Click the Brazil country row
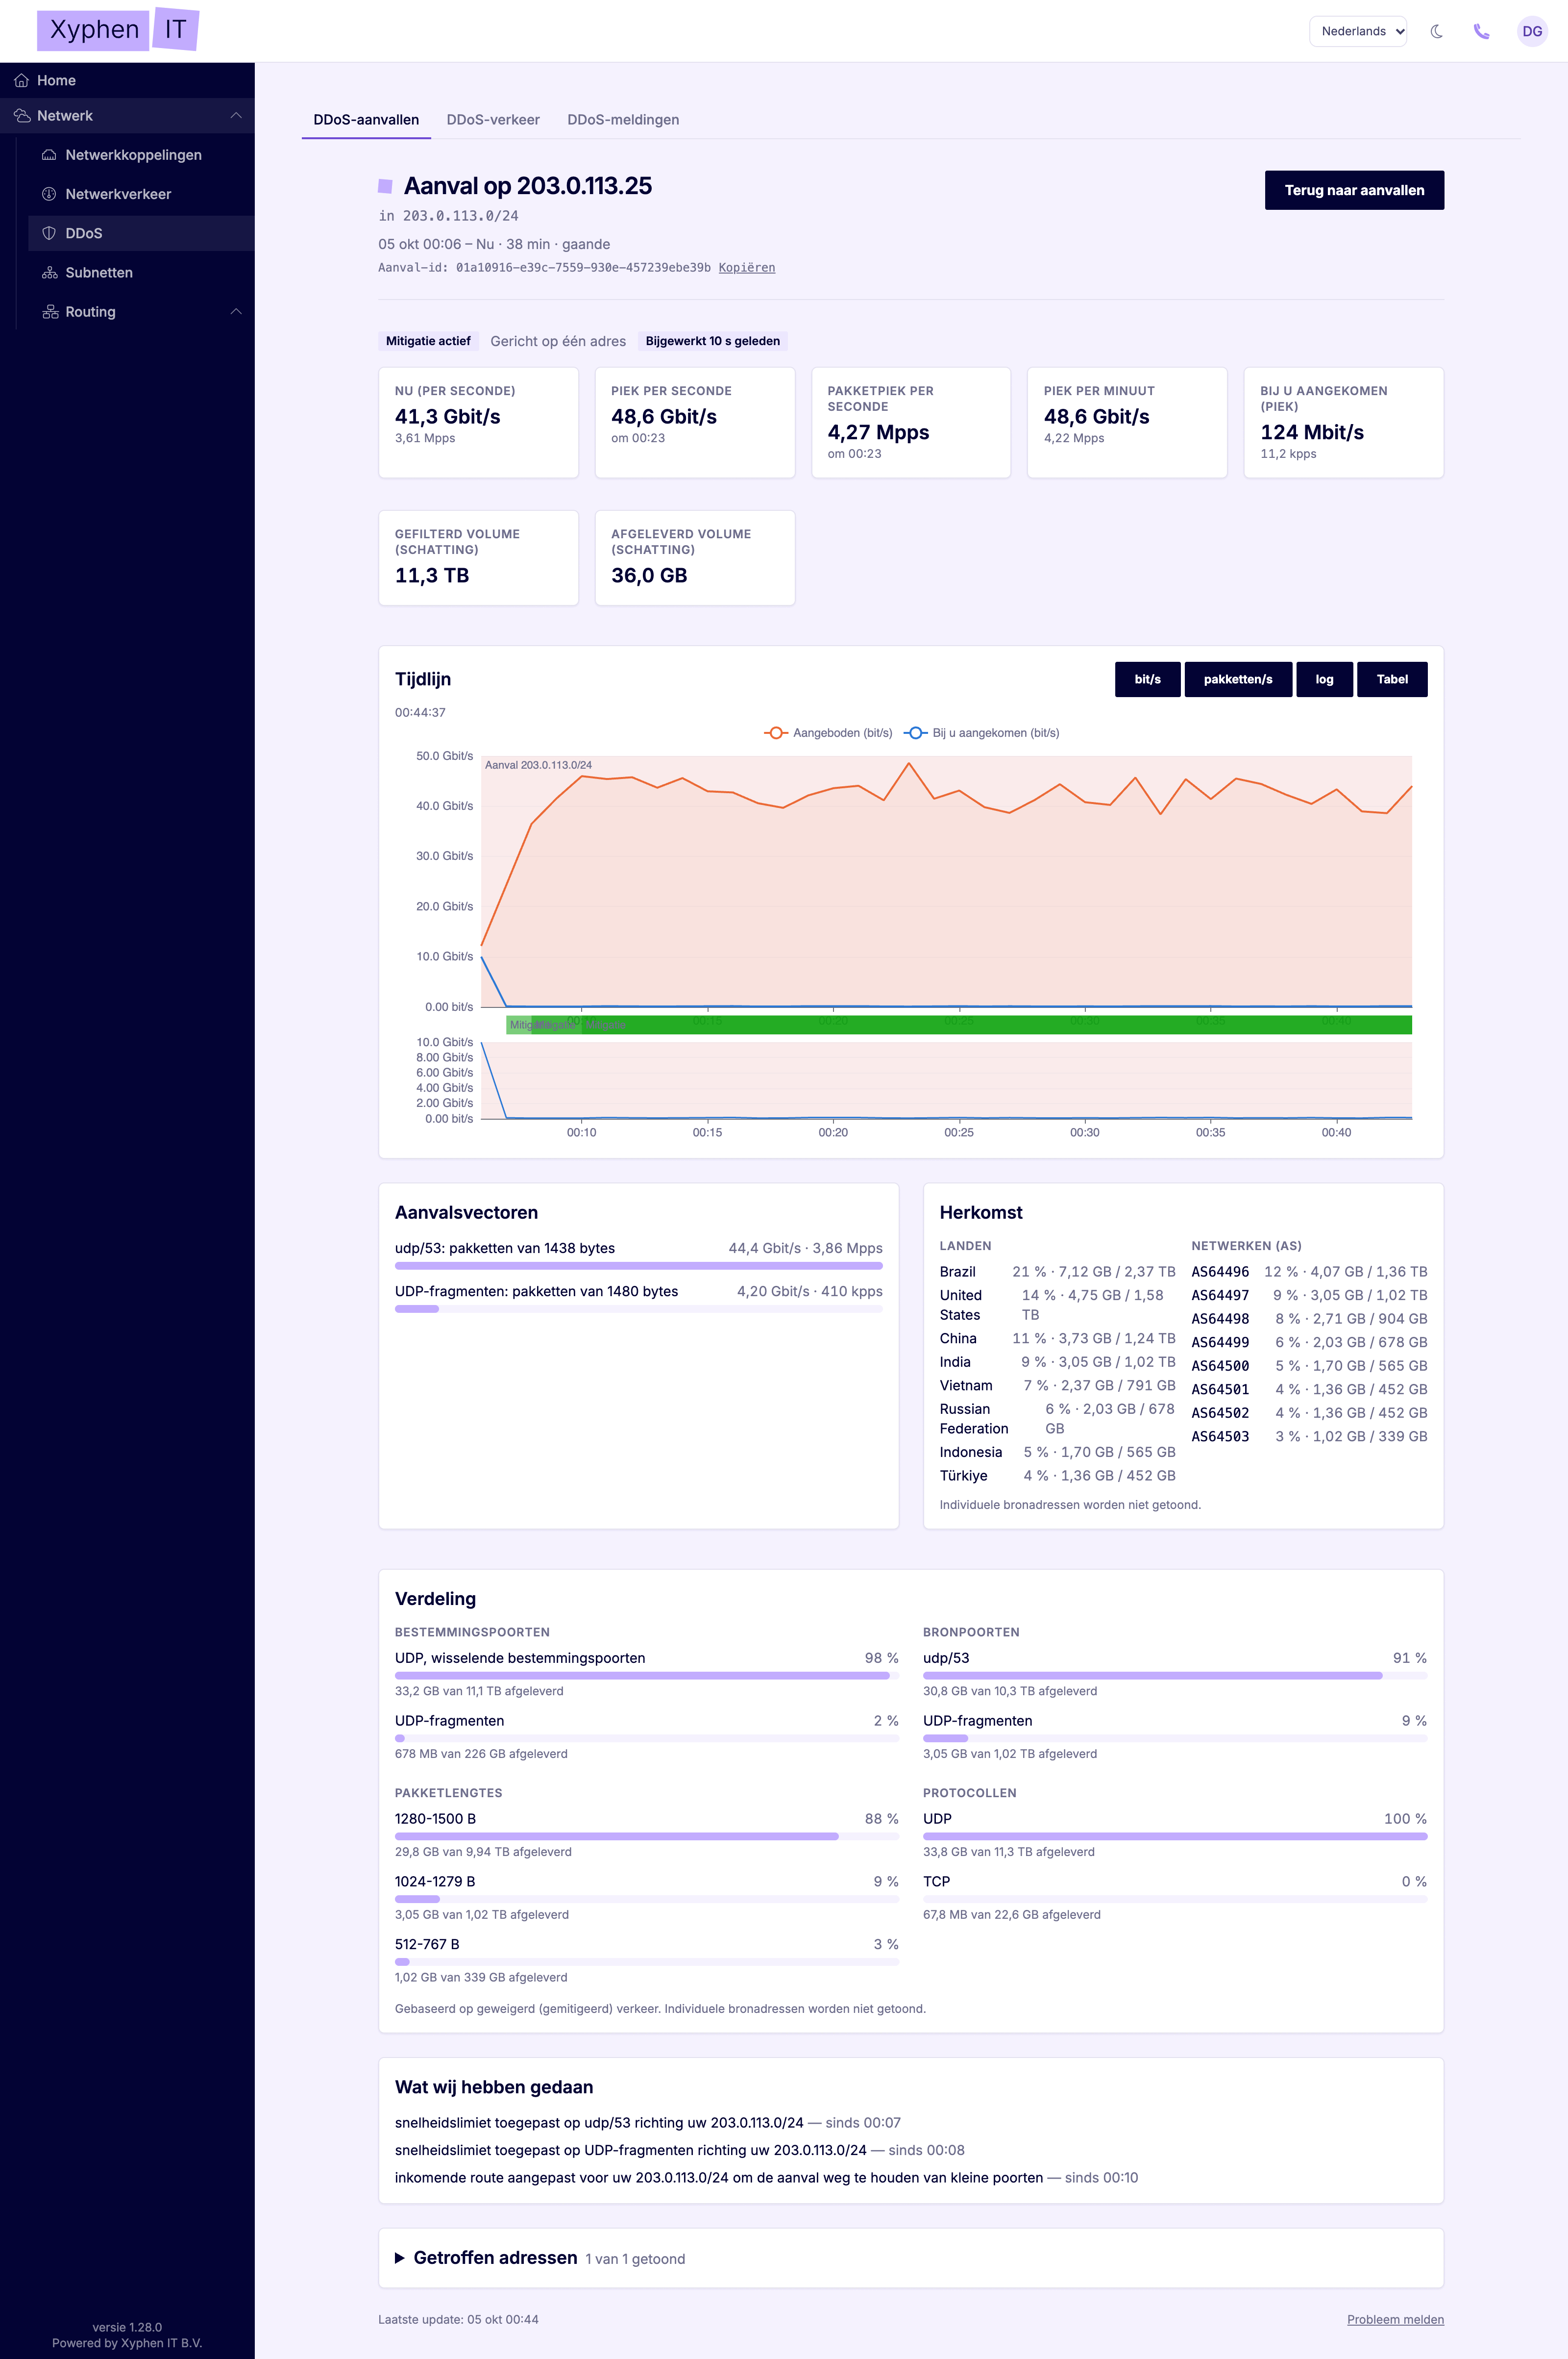The image size is (1568, 2359). pyautogui.click(x=1057, y=1272)
